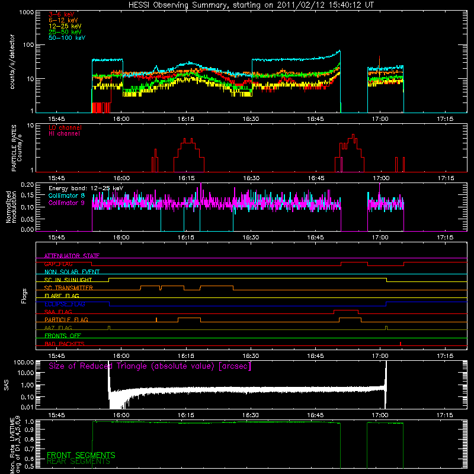Image resolution: width=474 pixels, height=474 pixels.
Task: Select the Collimator 8 legend label
Action: click(66, 196)
